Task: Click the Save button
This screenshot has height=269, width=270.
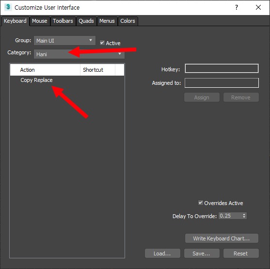Action: pos(202,253)
